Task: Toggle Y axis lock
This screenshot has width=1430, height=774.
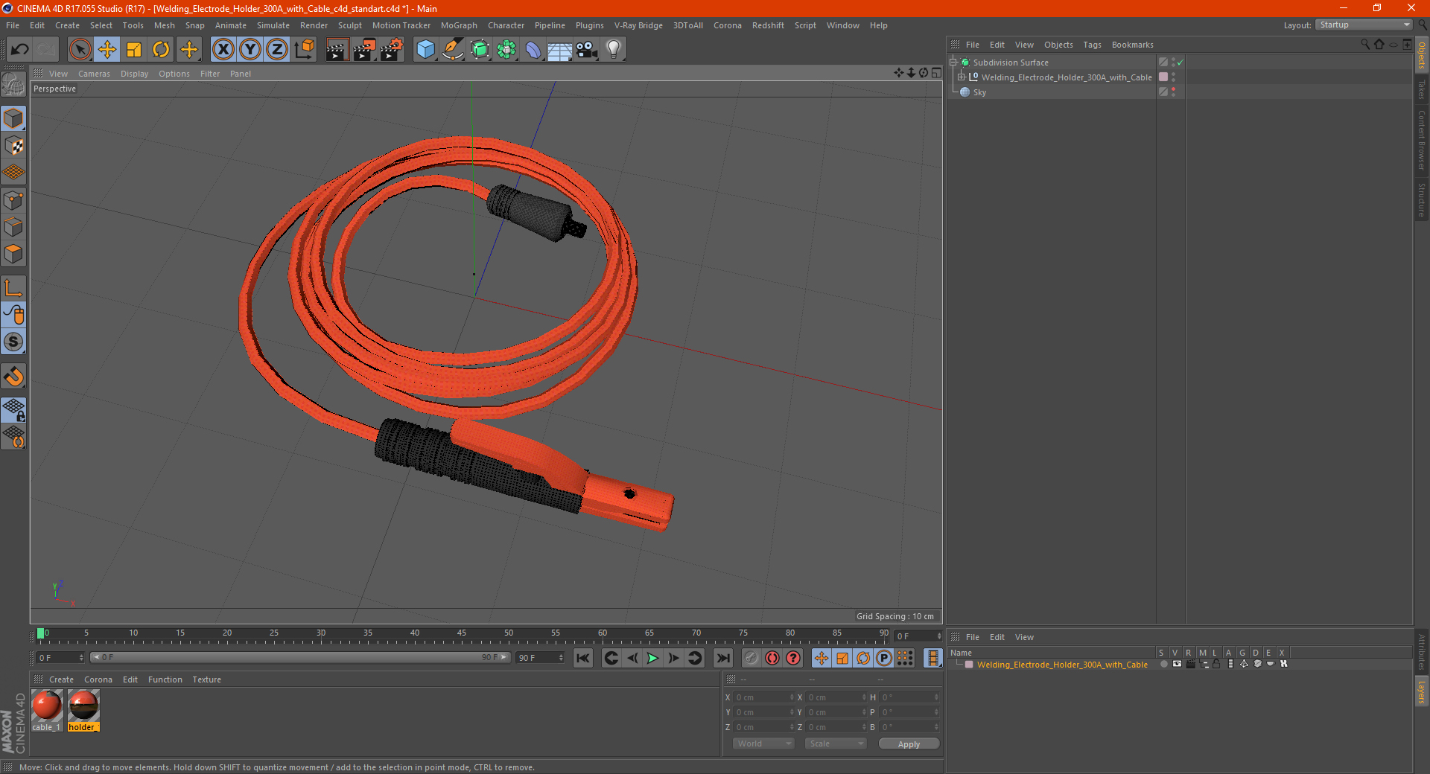Action: coord(250,50)
